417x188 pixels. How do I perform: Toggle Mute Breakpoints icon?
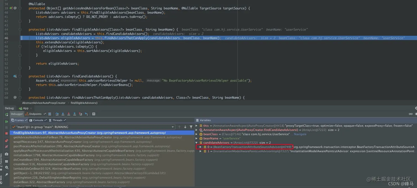(x=7, y=147)
